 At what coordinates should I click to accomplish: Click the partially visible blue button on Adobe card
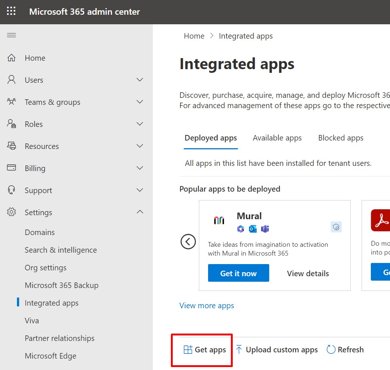(380, 272)
